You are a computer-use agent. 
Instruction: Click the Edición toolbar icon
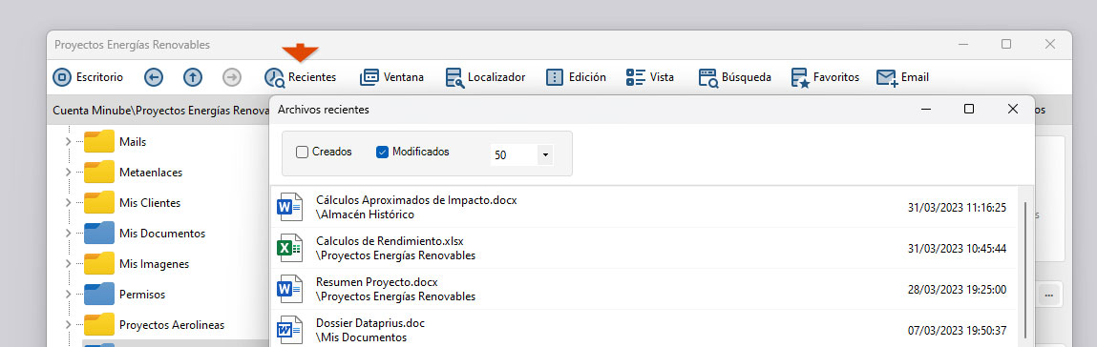[555, 77]
